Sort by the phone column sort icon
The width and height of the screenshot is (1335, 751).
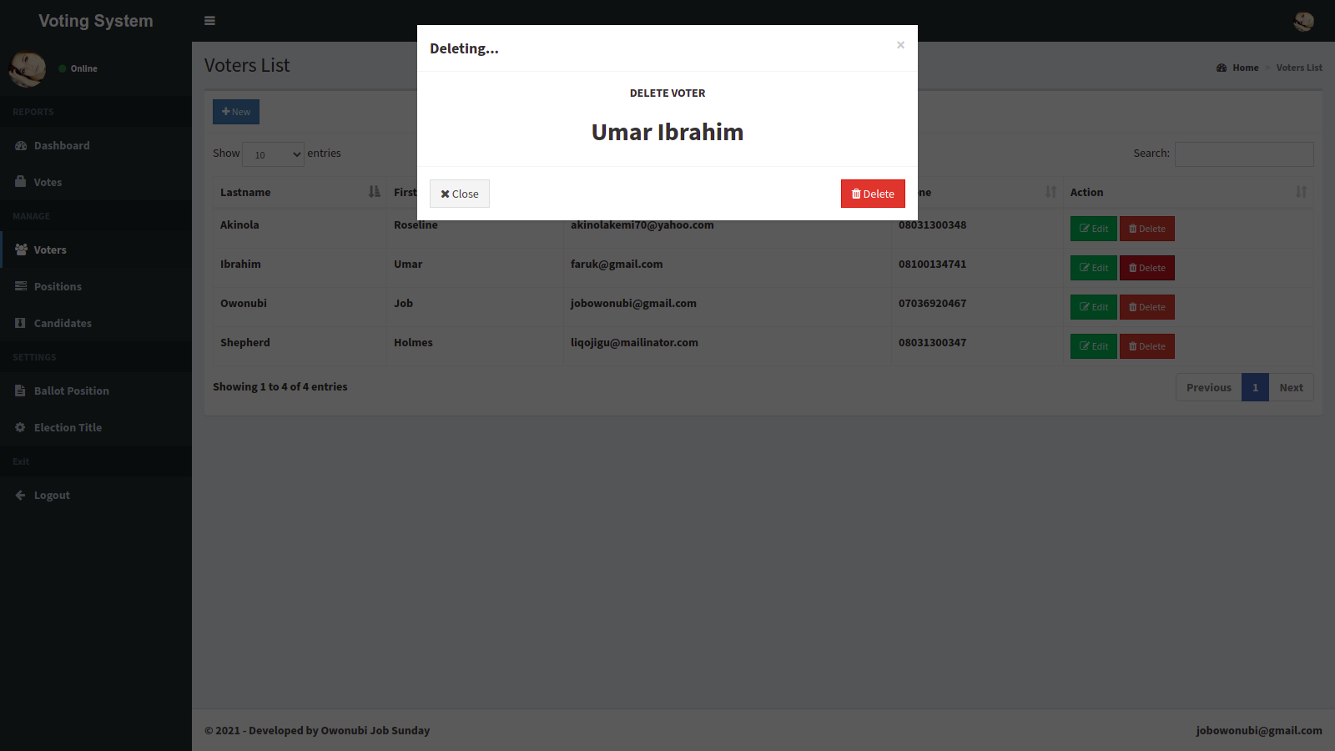pyautogui.click(x=1050, y=192)
